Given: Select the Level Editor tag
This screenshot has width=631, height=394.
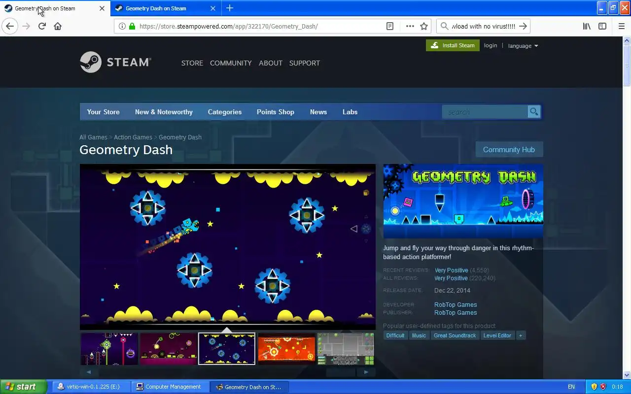Looking at the screenshot, I should 497,335.
